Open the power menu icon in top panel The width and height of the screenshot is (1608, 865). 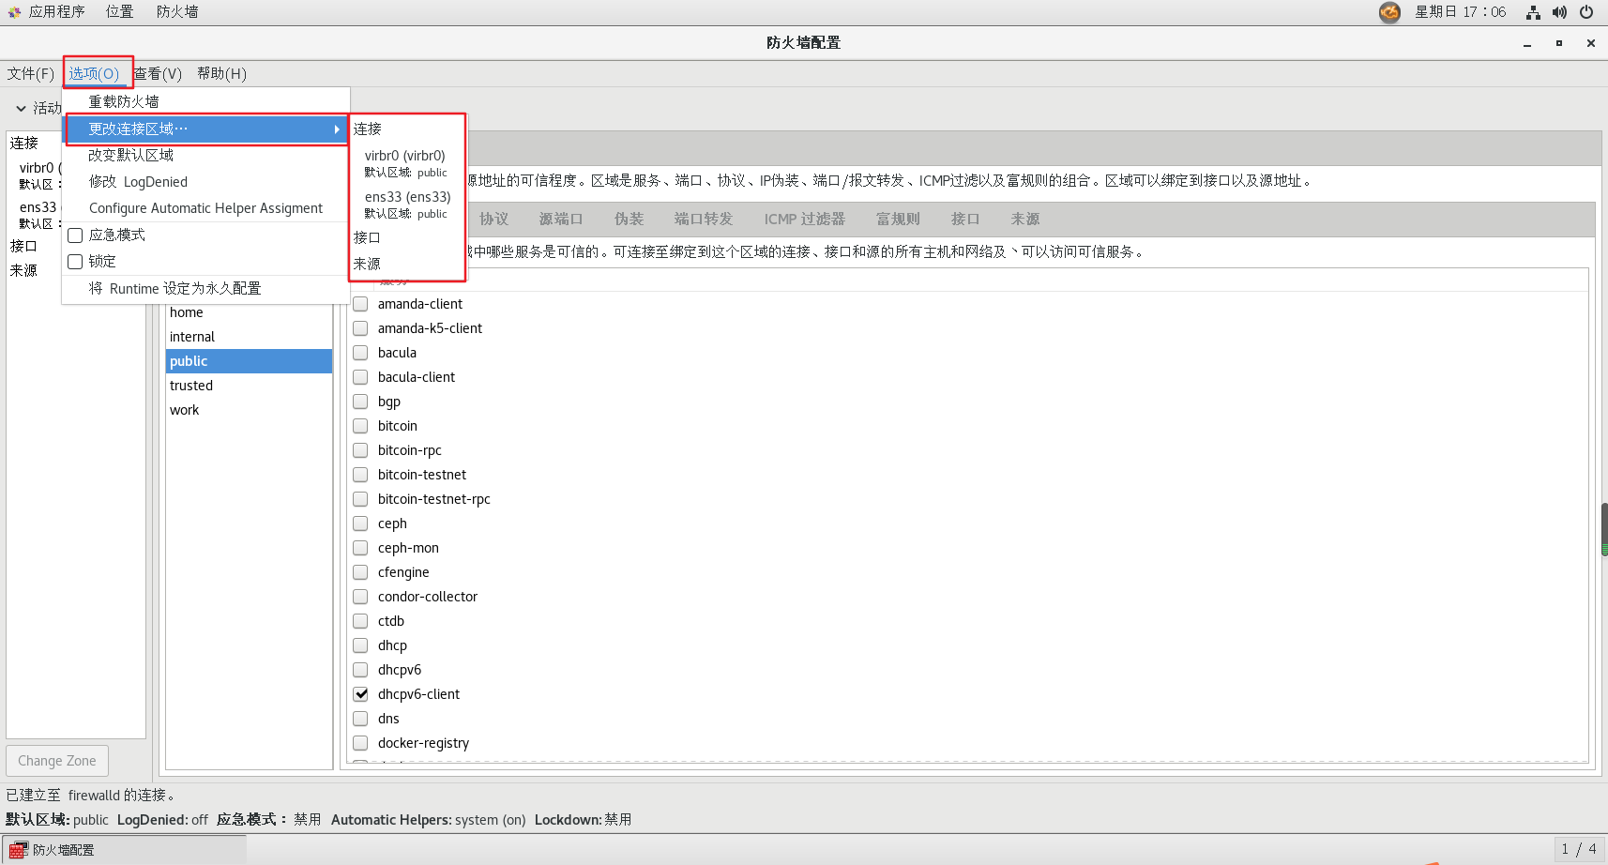point(1586,12)
